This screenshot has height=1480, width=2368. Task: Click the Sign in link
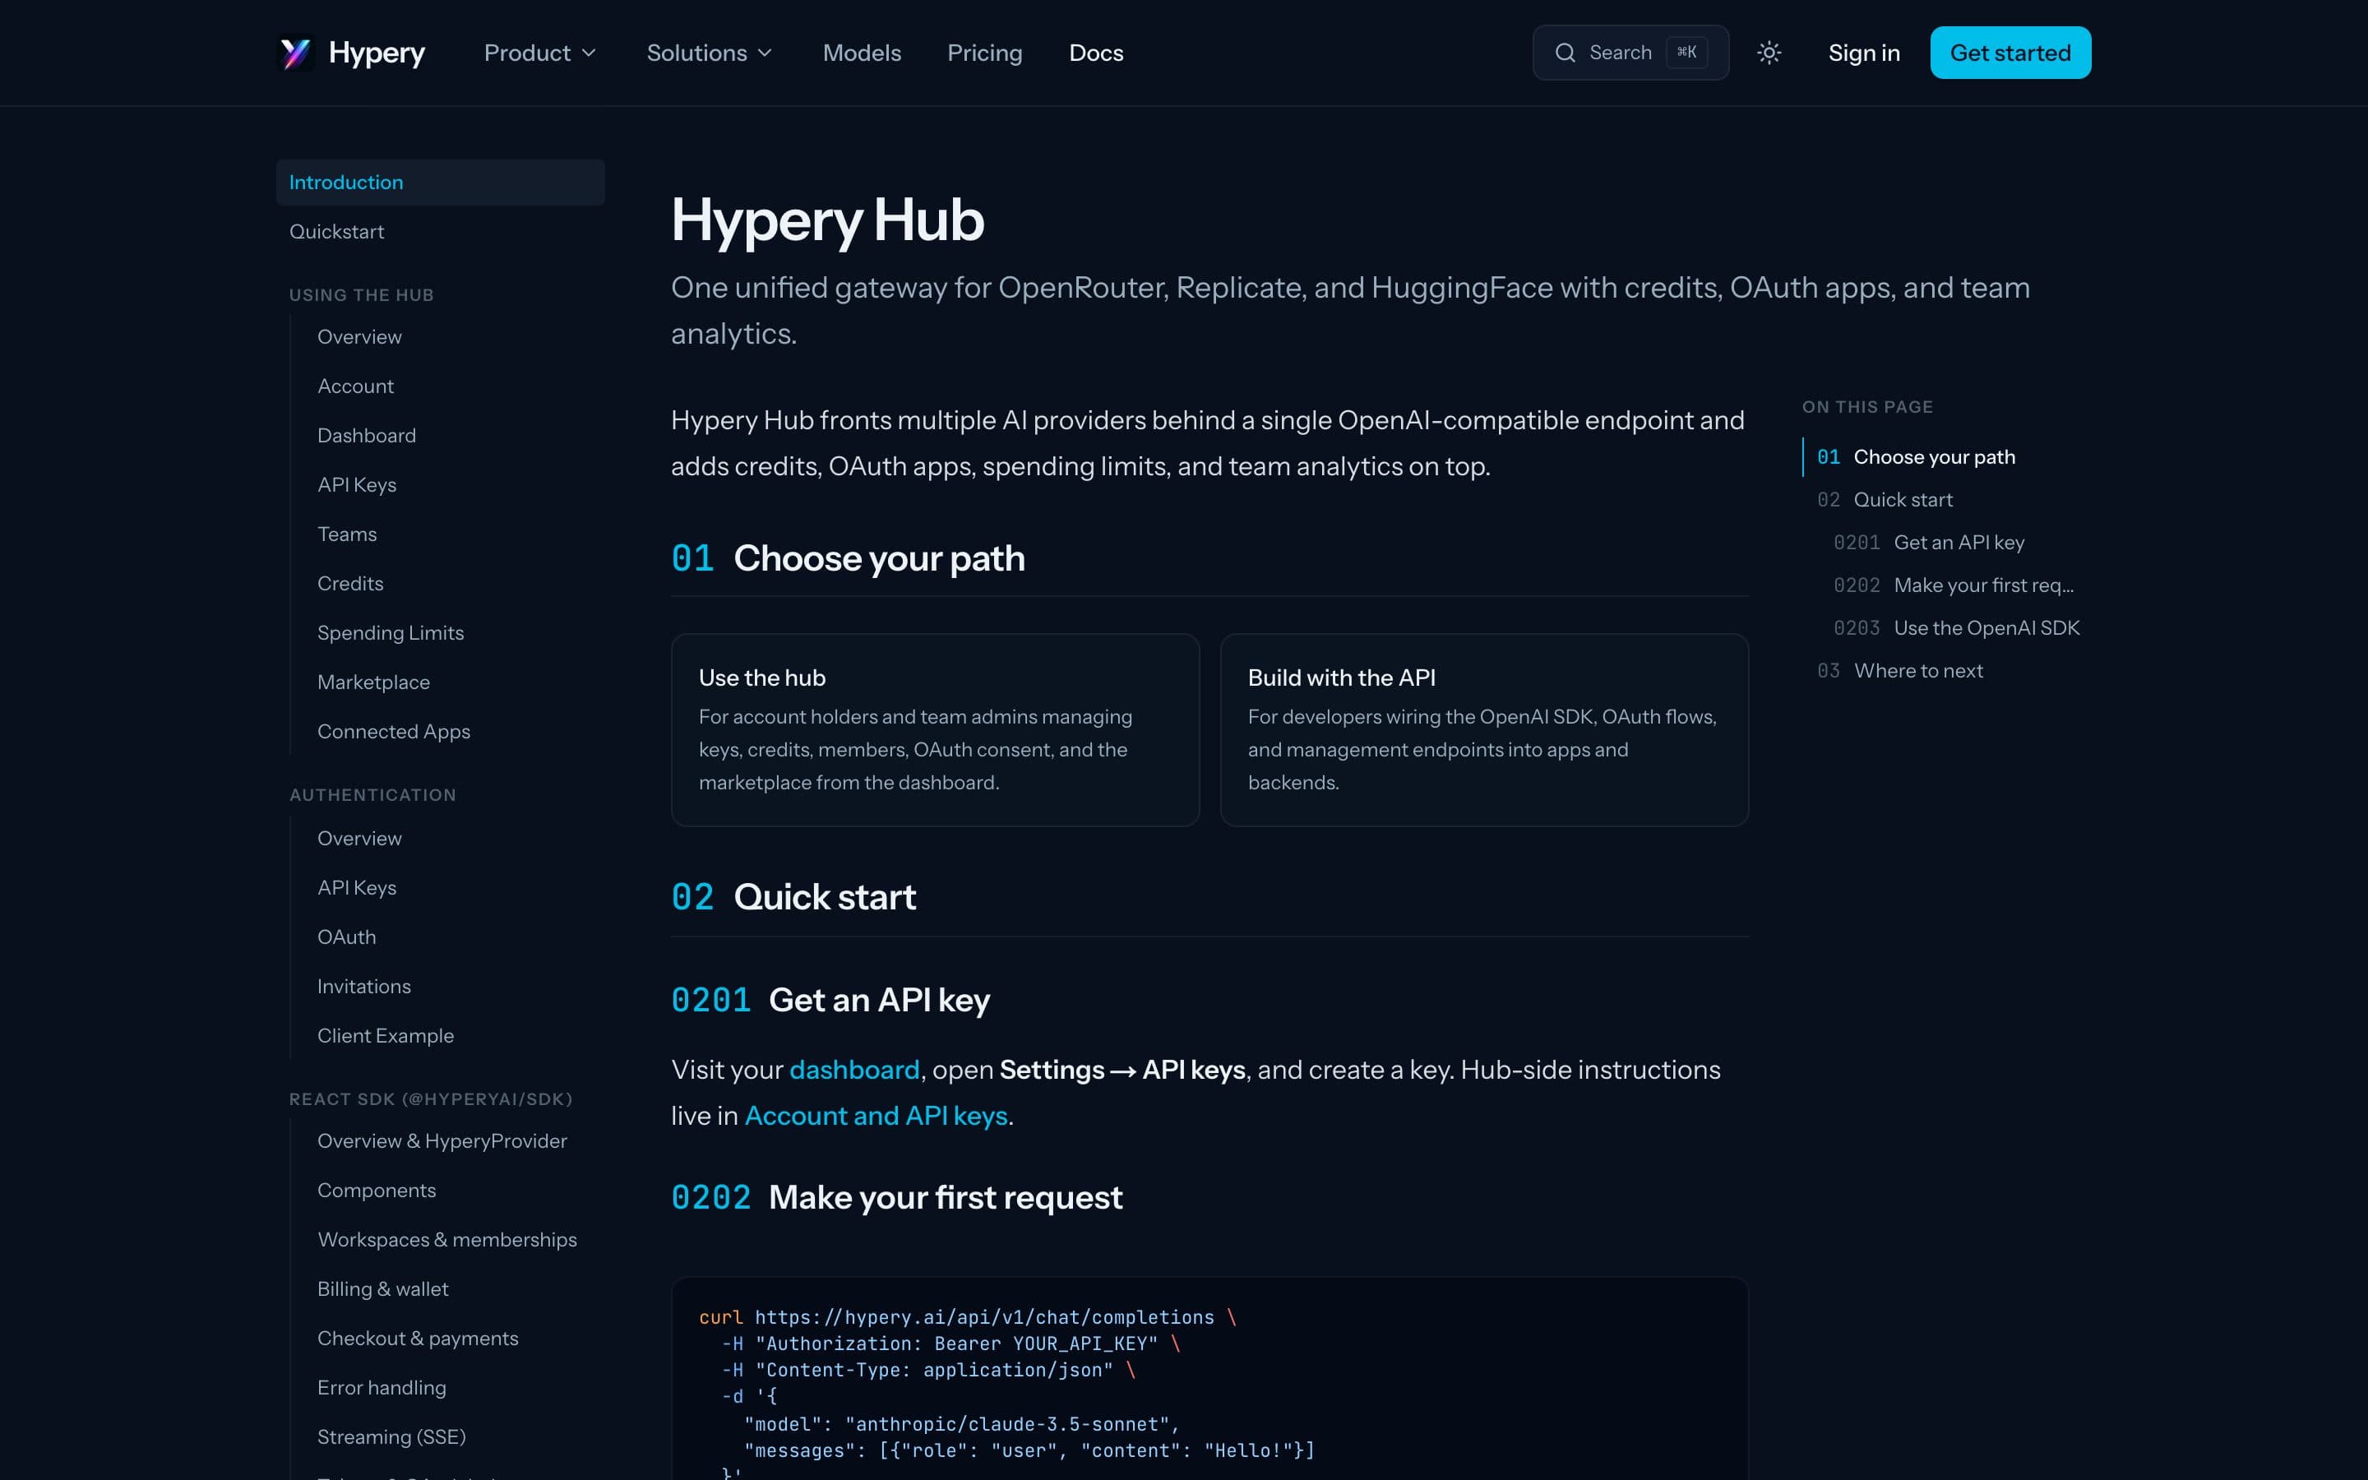tap(1864, 53)
